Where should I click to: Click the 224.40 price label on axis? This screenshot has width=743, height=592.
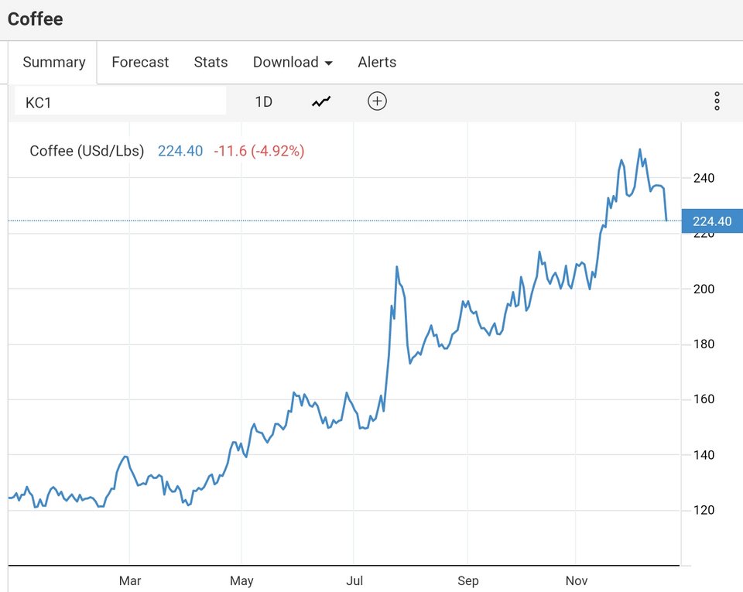(712, 221)
